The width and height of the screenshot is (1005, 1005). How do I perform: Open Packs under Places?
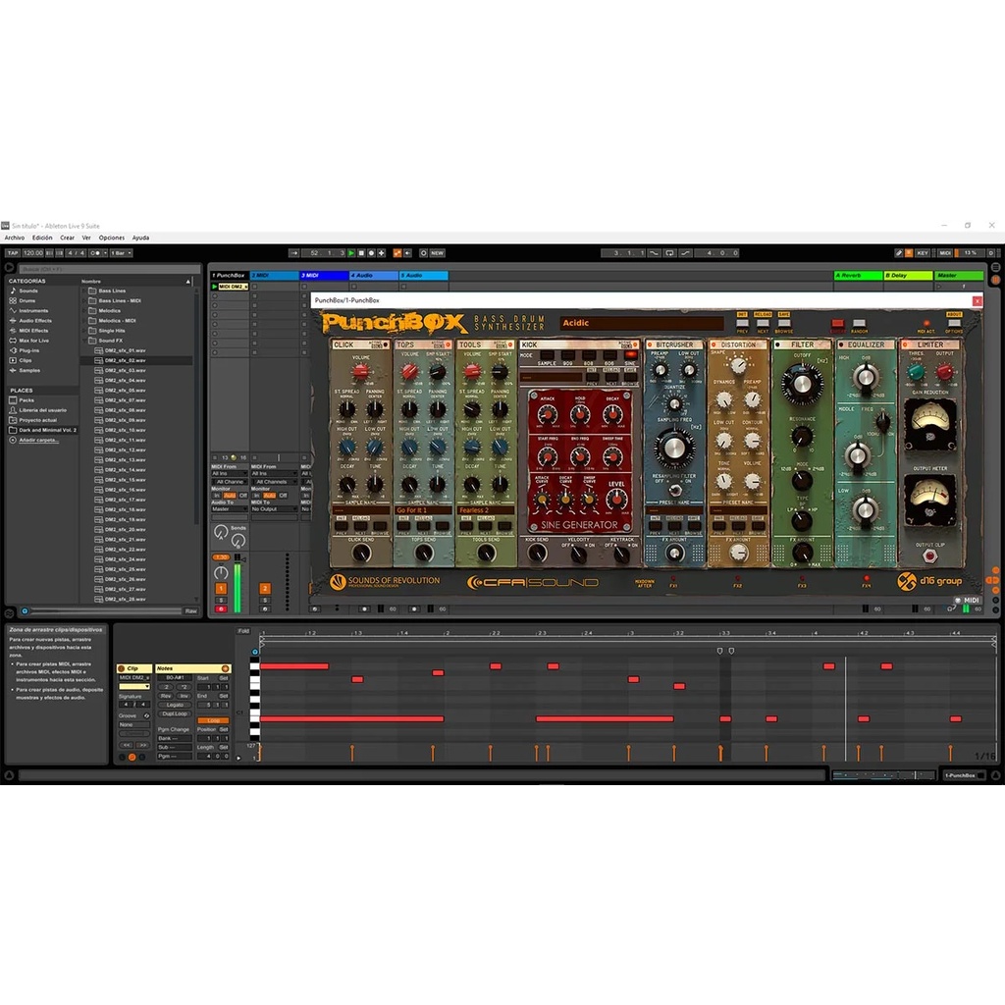click(26, 400)
